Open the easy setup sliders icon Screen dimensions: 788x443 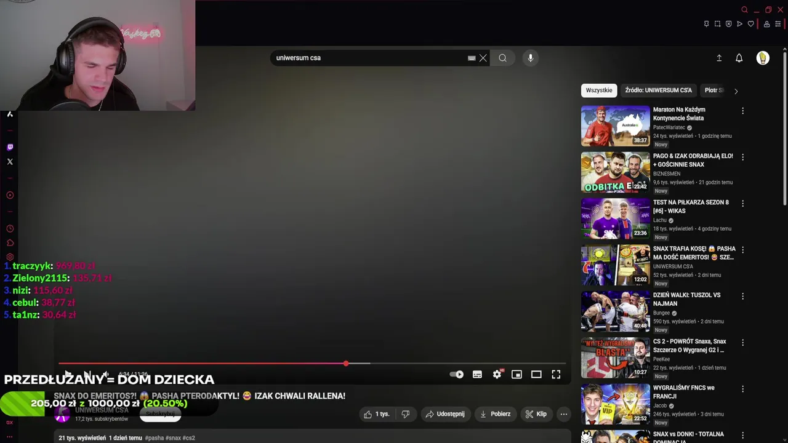pyautogui.click(x=778, y=24)
